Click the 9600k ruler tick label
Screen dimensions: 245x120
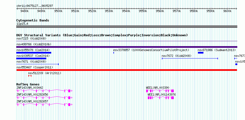pyautogui.click(x=227, y=11)
